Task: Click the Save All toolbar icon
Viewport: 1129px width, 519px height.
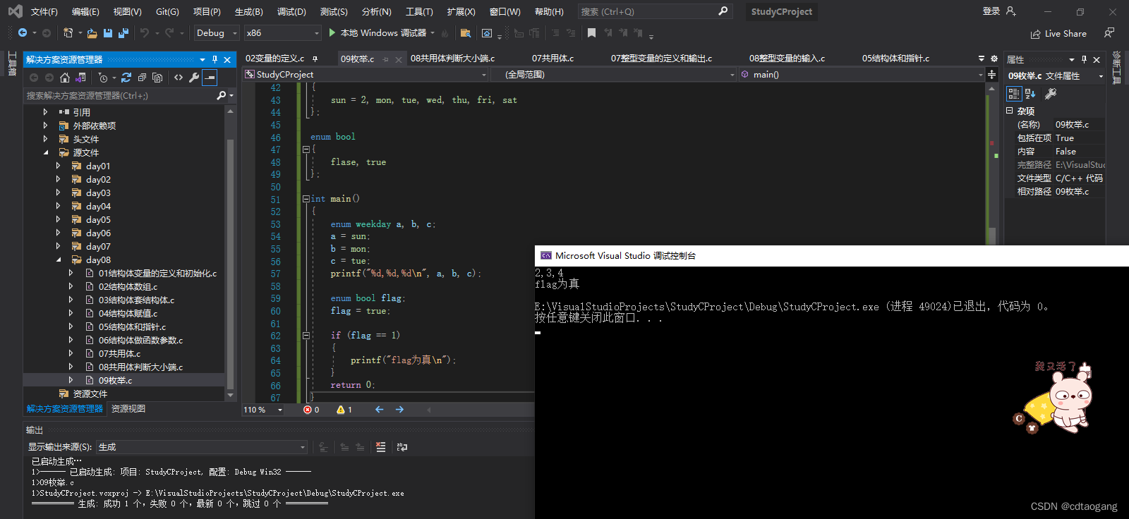Action: (123, 33)
